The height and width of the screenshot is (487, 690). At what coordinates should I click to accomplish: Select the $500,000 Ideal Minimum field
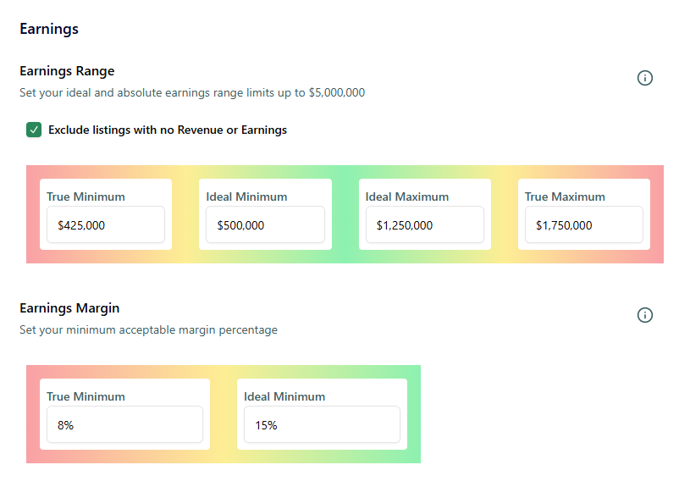click(265, 225)
